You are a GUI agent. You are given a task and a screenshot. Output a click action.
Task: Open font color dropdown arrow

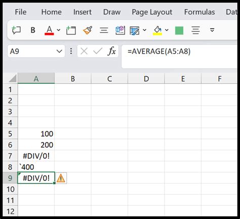[59, 30]
